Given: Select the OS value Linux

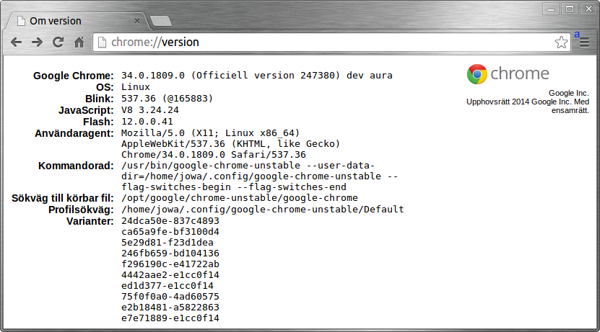Looking at the screenshot, I should (x=136, y=87).
